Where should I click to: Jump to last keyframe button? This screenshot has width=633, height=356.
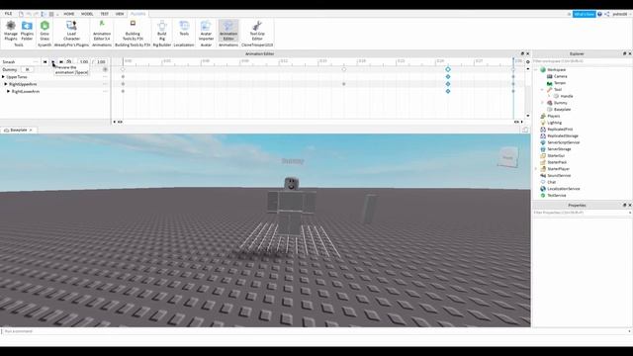(61, 61)
